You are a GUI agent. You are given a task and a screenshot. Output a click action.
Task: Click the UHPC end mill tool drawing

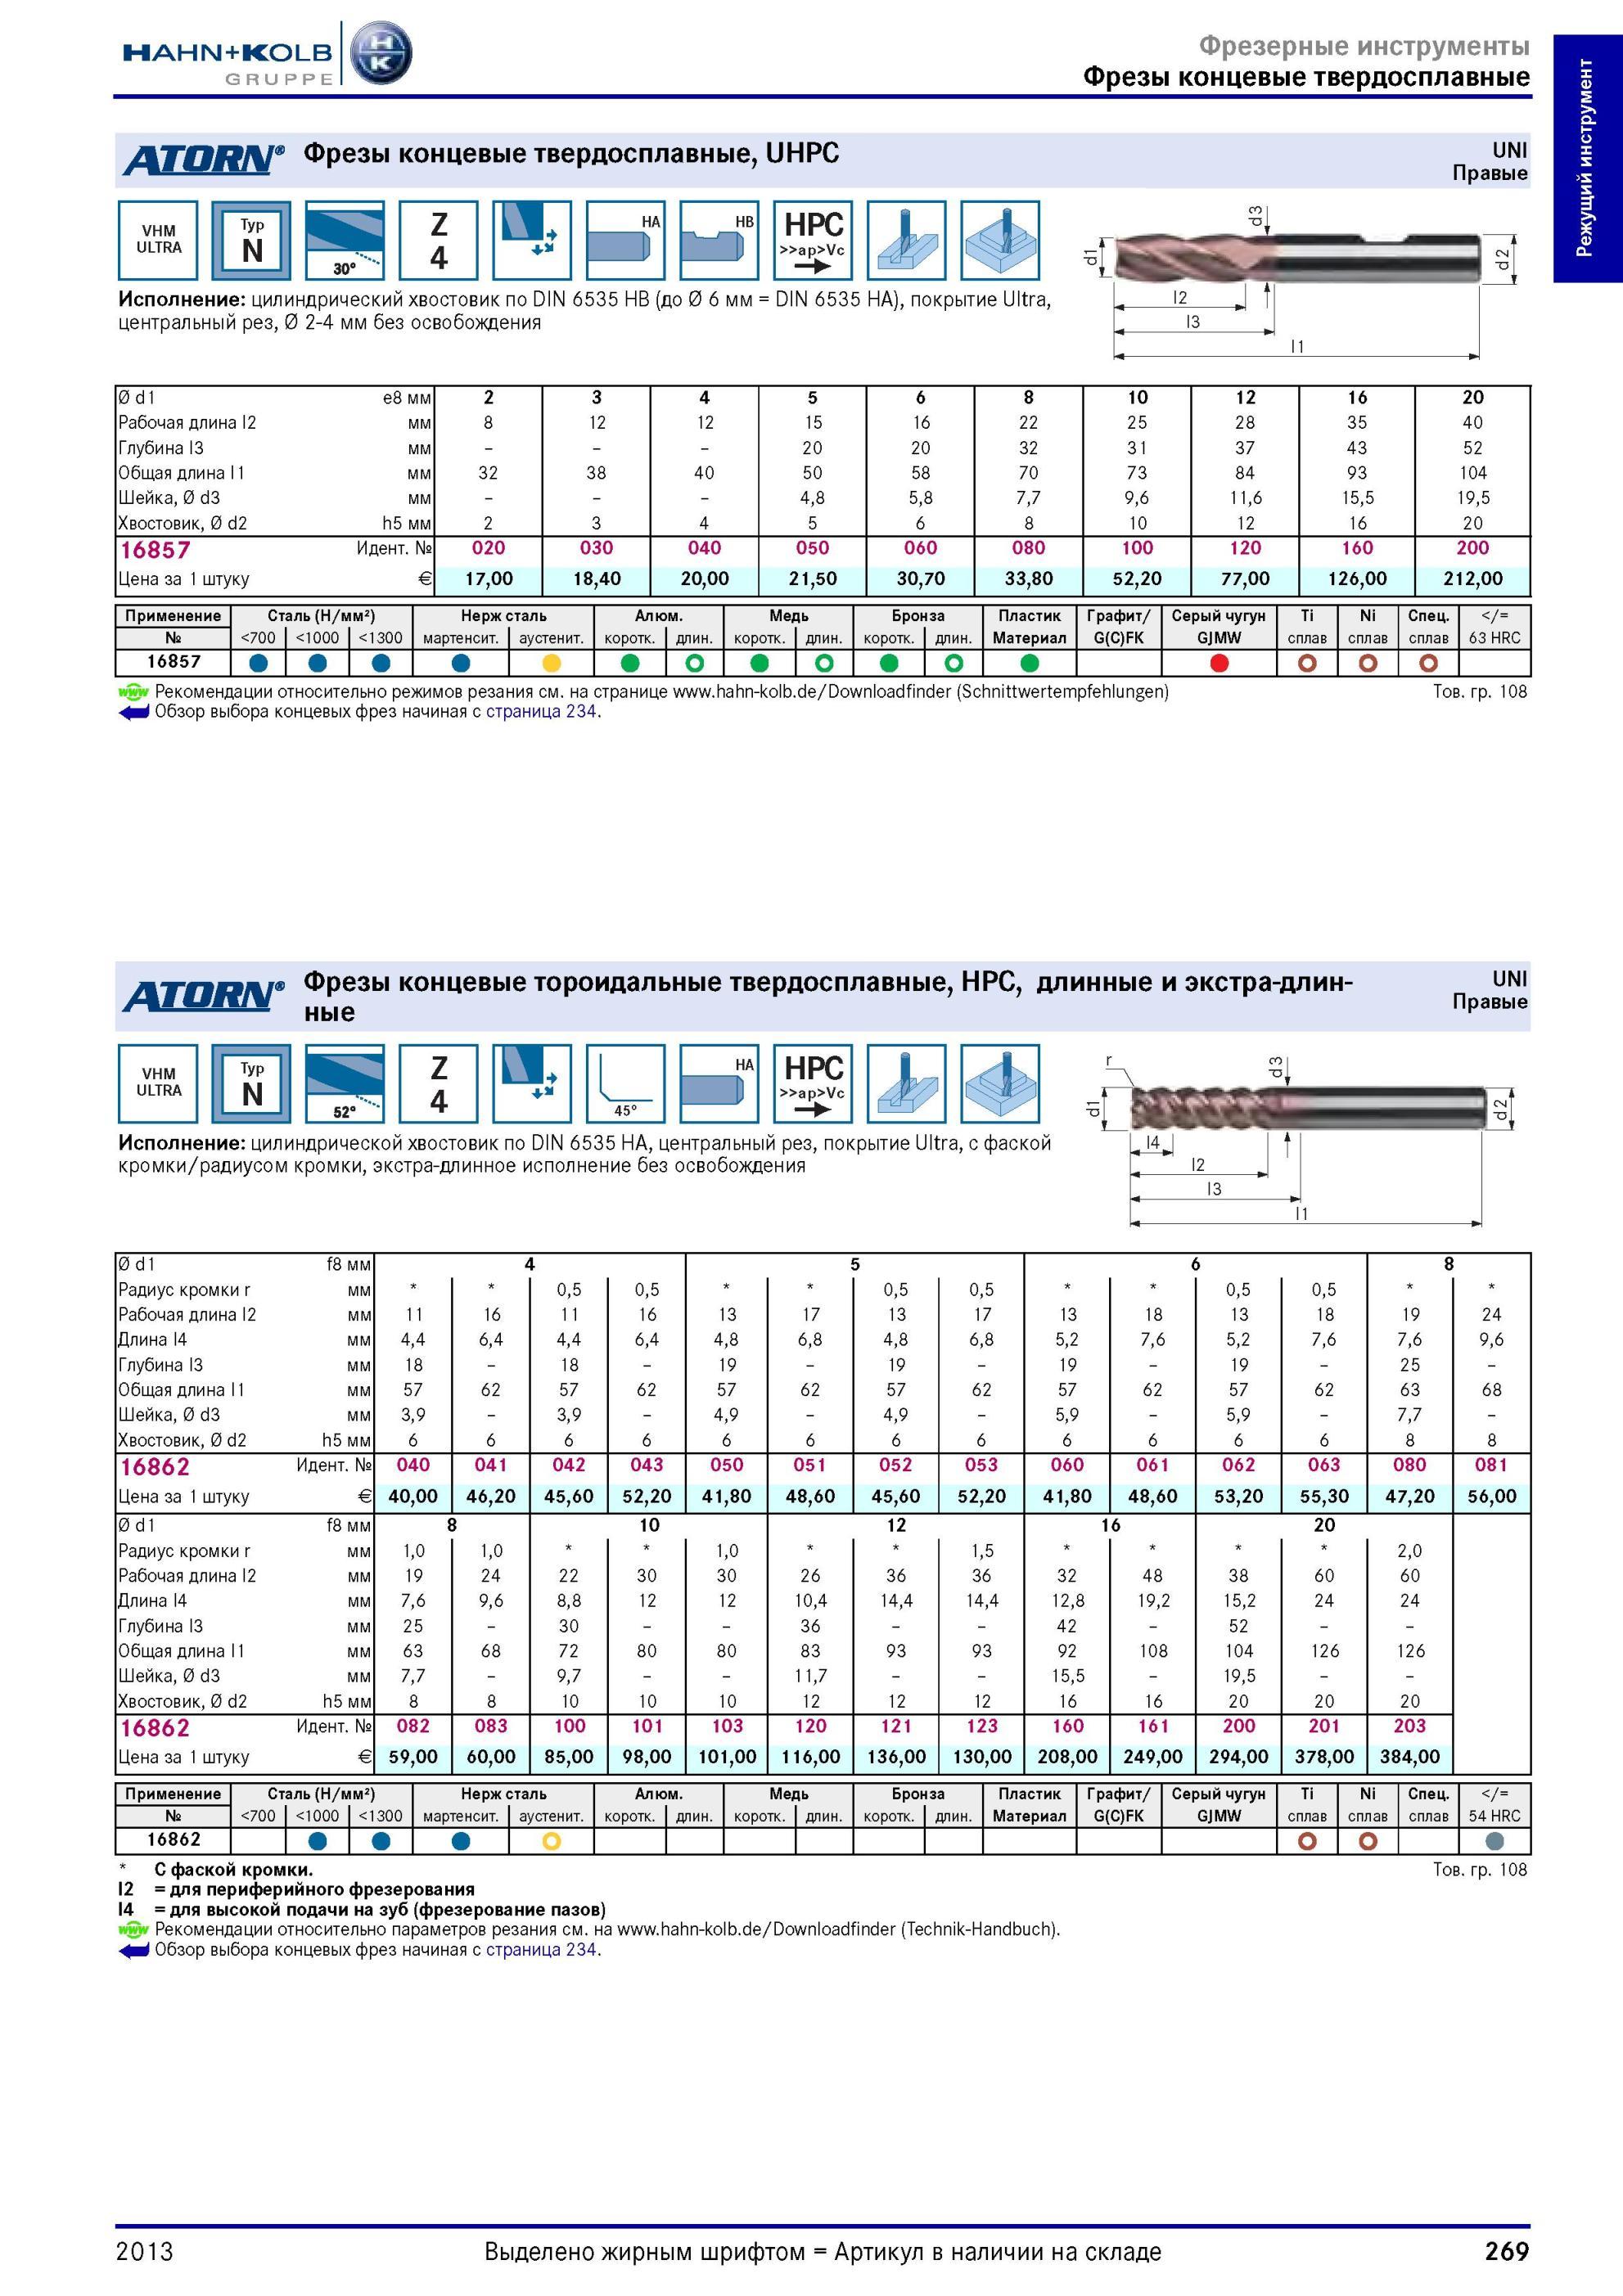(x=1298, y=258)
